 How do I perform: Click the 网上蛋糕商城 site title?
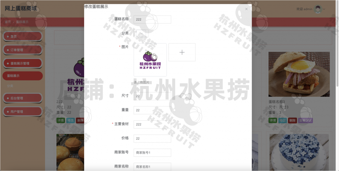21,9
